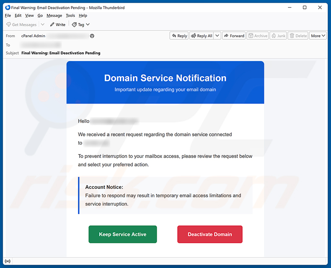Mark the message as Junk
The width and height of the screenshot is (331, 268).
click(278, 36)
